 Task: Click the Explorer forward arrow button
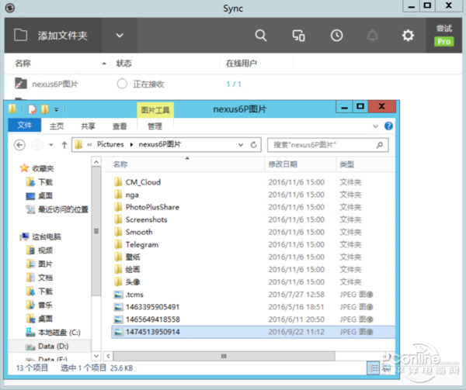pos(37,145)
